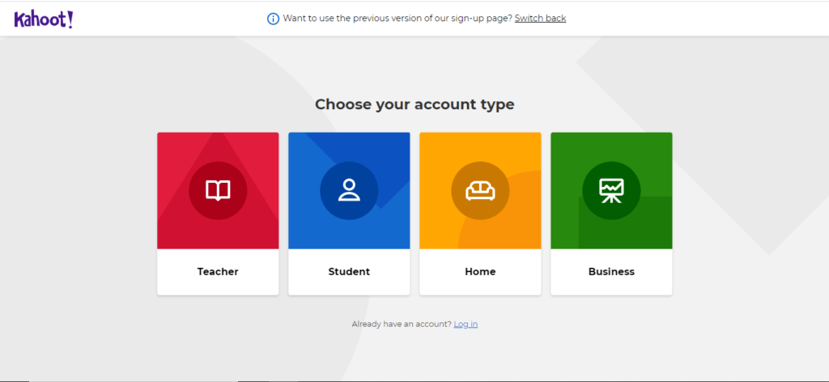Choose the Student label text
Viewport: 829px width, 382px height.
pyautogui.click(x=349, y=272)
